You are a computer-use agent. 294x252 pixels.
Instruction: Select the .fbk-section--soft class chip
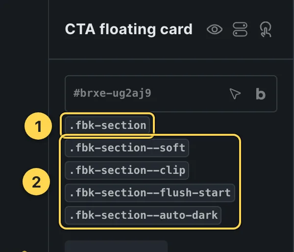tap(127, 148)
